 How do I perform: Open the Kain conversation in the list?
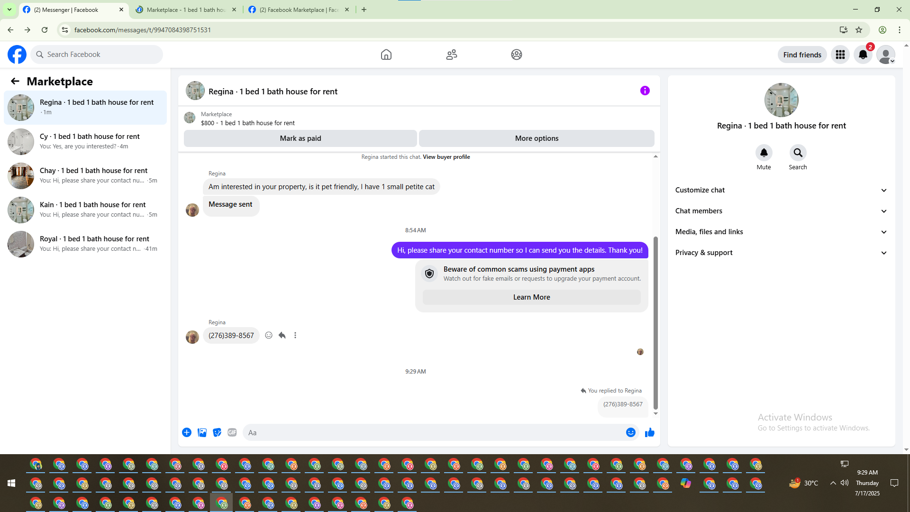[x=85, y=210]
